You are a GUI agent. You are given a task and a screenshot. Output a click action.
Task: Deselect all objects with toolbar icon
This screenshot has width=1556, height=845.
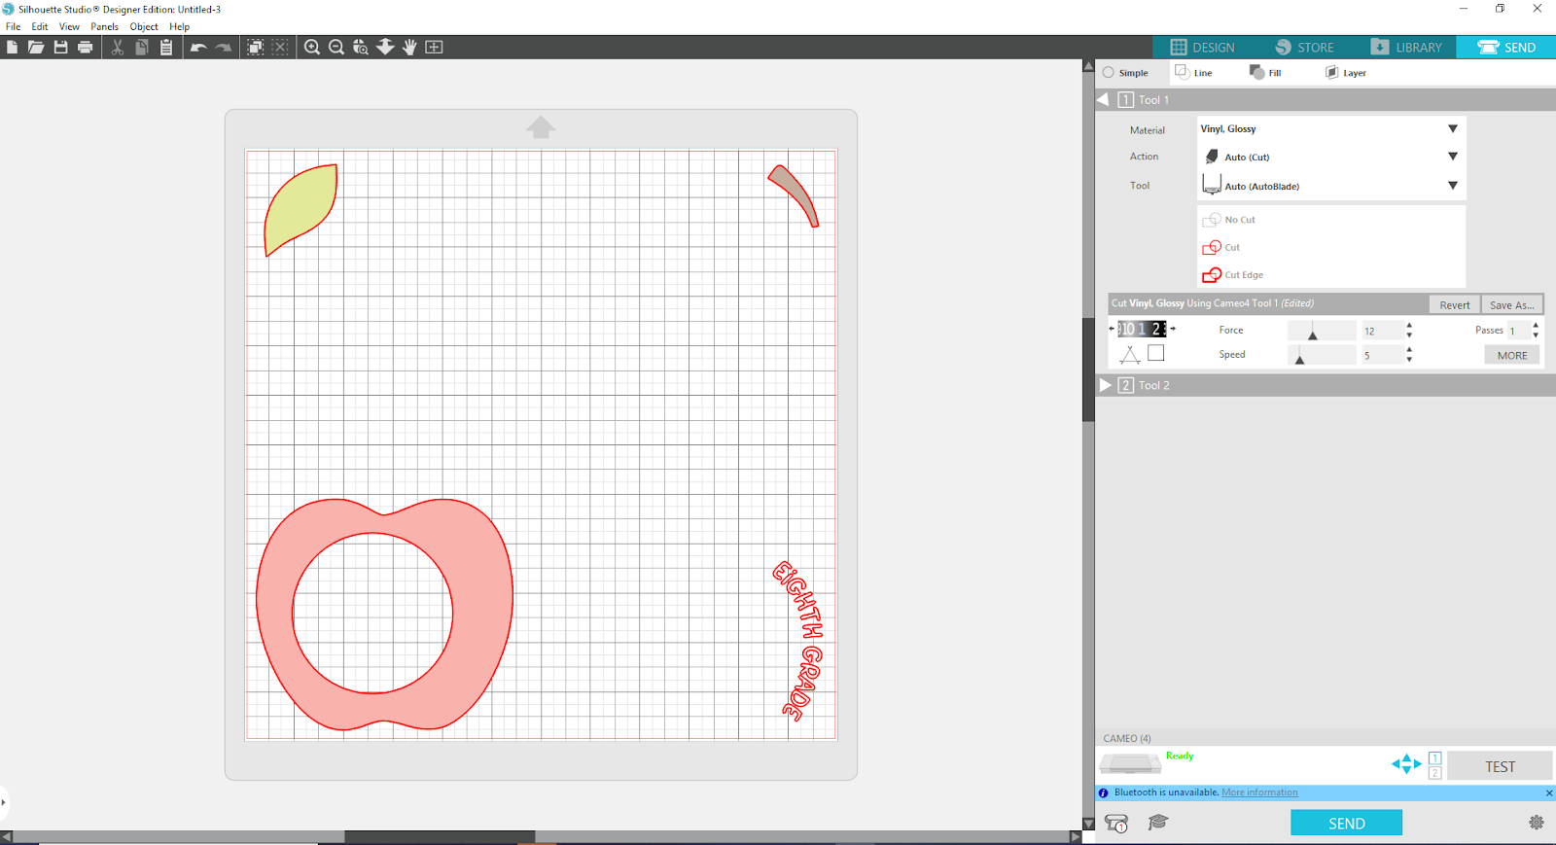point(280,47)
